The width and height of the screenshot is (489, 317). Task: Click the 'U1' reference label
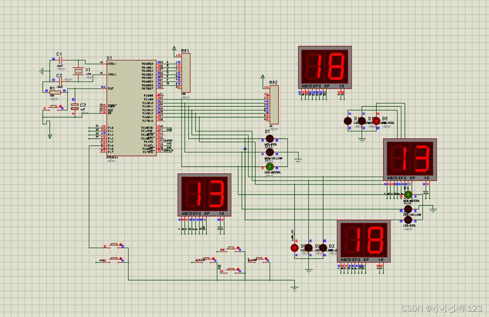(x=109, y=58)
